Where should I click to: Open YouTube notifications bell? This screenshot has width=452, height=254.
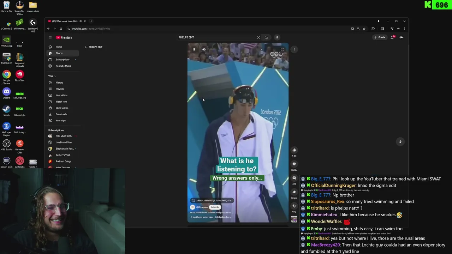pos(392,37)
